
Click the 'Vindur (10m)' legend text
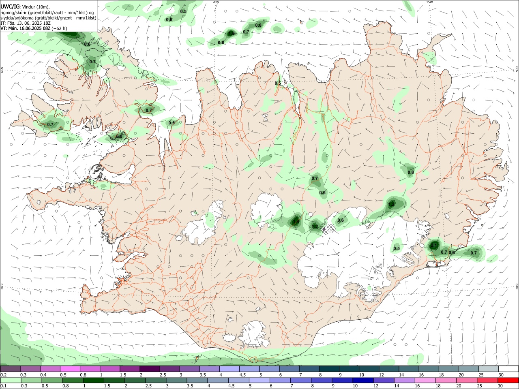coord(36,7)
